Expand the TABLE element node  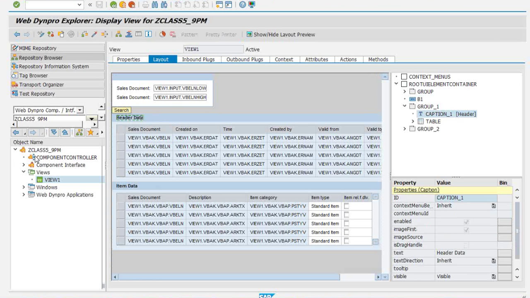413,121
